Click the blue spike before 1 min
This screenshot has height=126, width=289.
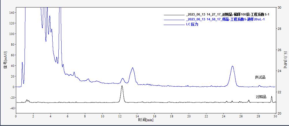pyautogui.click(x=22, y=63)
